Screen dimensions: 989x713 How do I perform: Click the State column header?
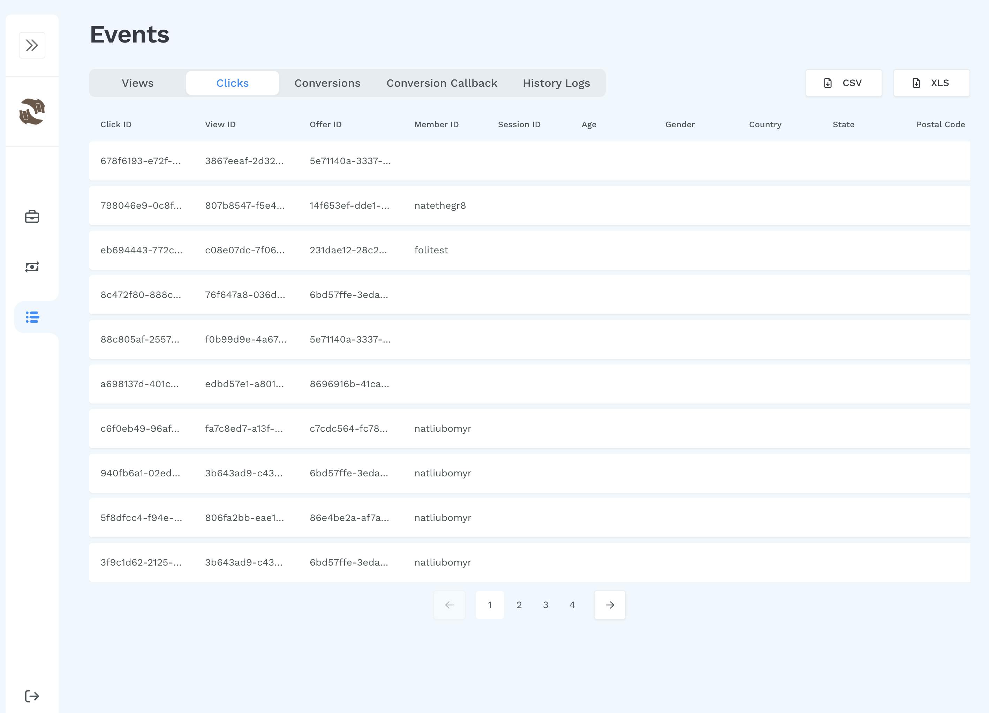tap(844, 124)
